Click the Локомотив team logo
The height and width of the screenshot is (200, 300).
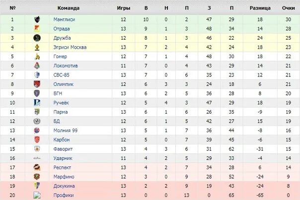tap(36, 66)
